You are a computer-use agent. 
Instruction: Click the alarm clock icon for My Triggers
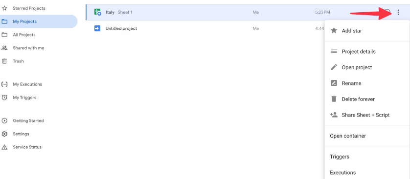click(4, 98)
